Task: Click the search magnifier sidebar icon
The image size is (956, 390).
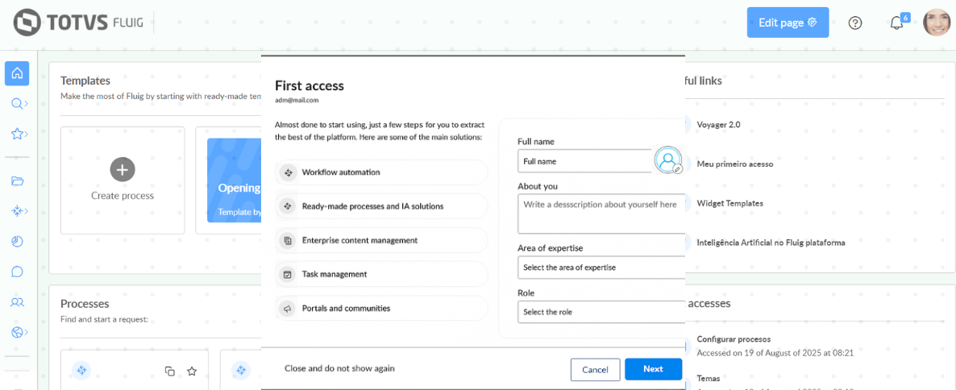Action: point(17,103)
